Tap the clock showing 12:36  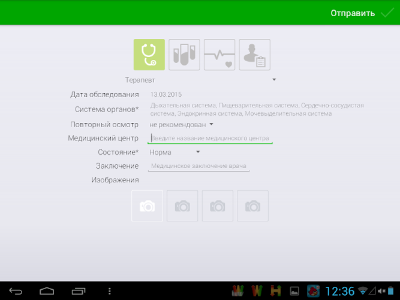(x=340, y=291)
